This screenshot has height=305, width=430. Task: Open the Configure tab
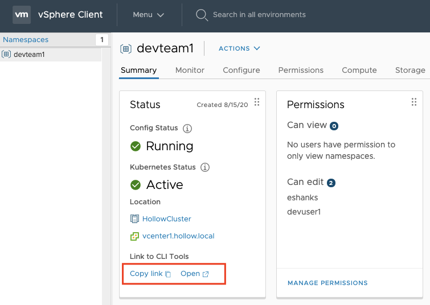pos(241,70)
